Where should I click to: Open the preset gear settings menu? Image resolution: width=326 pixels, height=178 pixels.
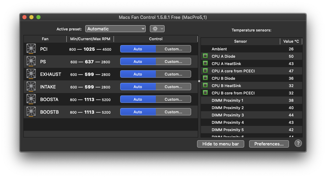pyautogui.click(x=157, y=29)
